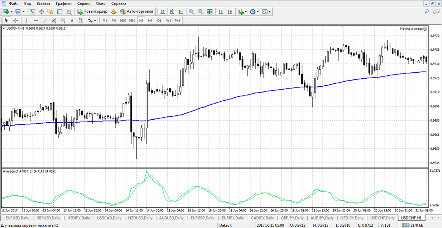
Task: Switch the chart to candlesticks
Action: point(172,11)
